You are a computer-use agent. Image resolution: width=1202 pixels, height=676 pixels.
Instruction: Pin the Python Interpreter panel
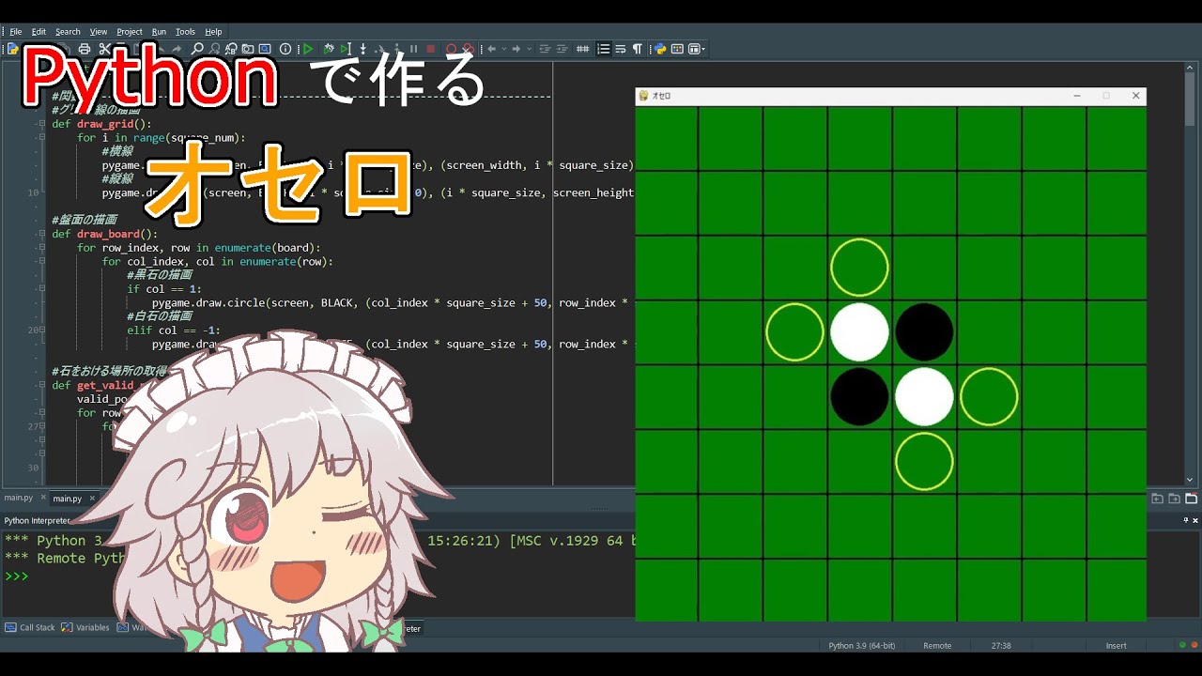point(1186,520)
